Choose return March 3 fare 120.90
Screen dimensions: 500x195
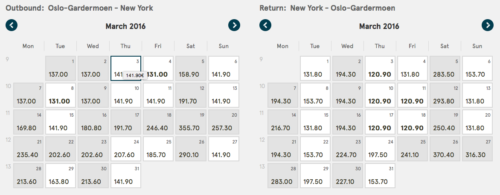click(380, 69)
